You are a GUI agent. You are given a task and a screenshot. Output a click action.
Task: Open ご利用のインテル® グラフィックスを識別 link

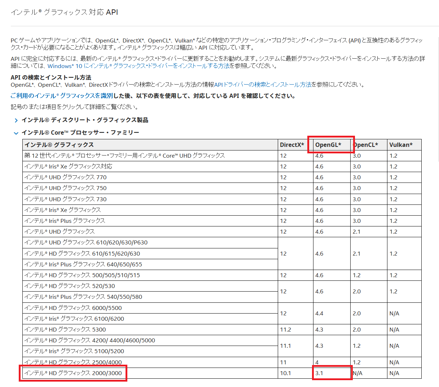tap(62, 96)
